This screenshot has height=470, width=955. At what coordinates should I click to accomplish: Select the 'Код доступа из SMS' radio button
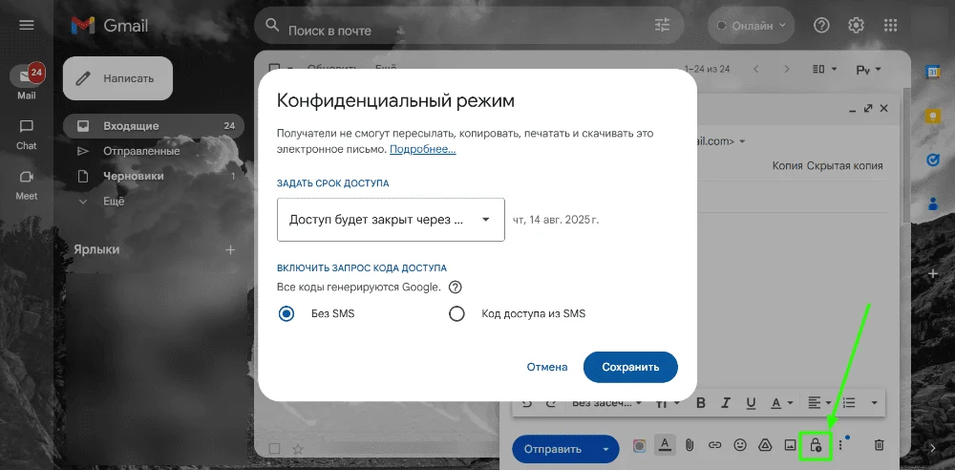(x=456, y=314)
